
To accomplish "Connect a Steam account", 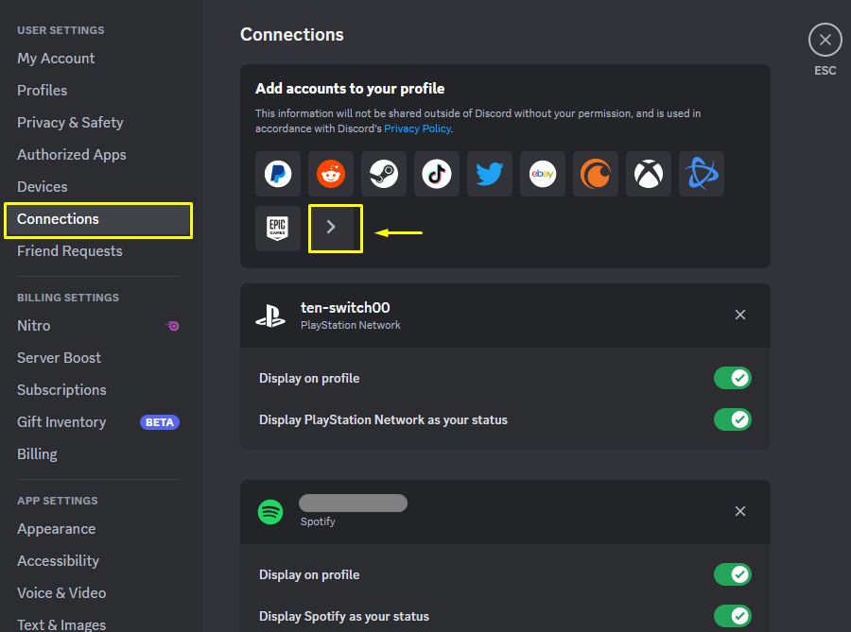I will tap(384, 174).
